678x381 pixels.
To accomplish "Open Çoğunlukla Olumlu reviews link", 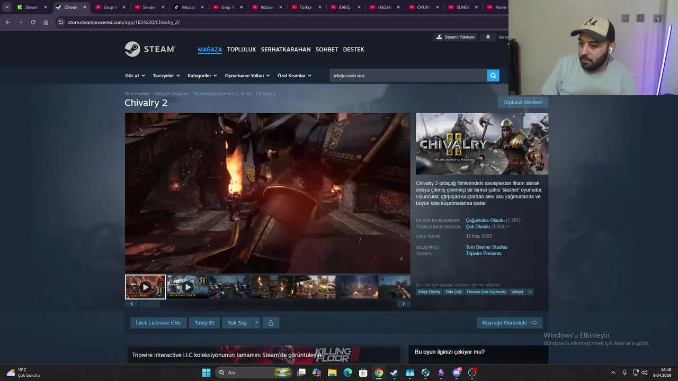I will [x=485, y=220].
